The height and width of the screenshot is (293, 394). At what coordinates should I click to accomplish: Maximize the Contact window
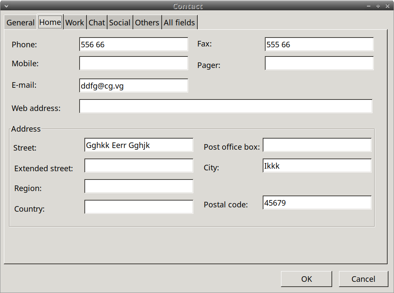click(x=378, y=6)
